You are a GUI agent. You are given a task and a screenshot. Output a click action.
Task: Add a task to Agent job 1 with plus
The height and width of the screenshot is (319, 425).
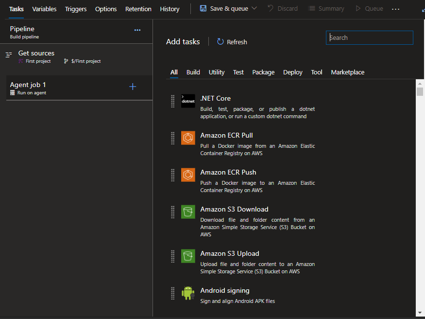coord(133,87)
